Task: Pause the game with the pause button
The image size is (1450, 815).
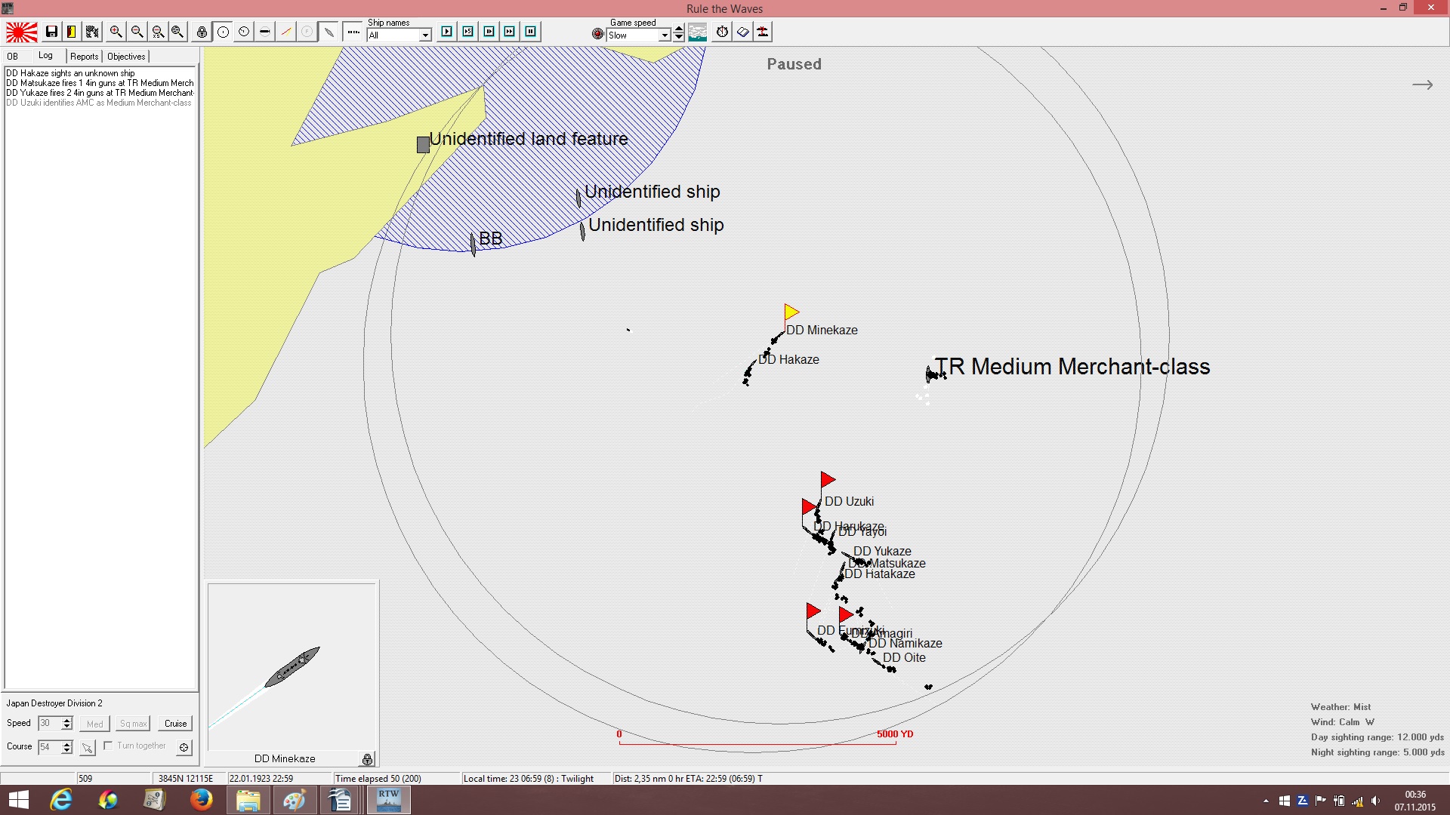Action: click(x=531, y=32)
